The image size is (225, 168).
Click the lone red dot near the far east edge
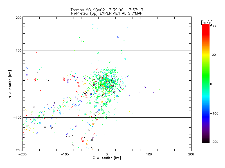[180, 123]
